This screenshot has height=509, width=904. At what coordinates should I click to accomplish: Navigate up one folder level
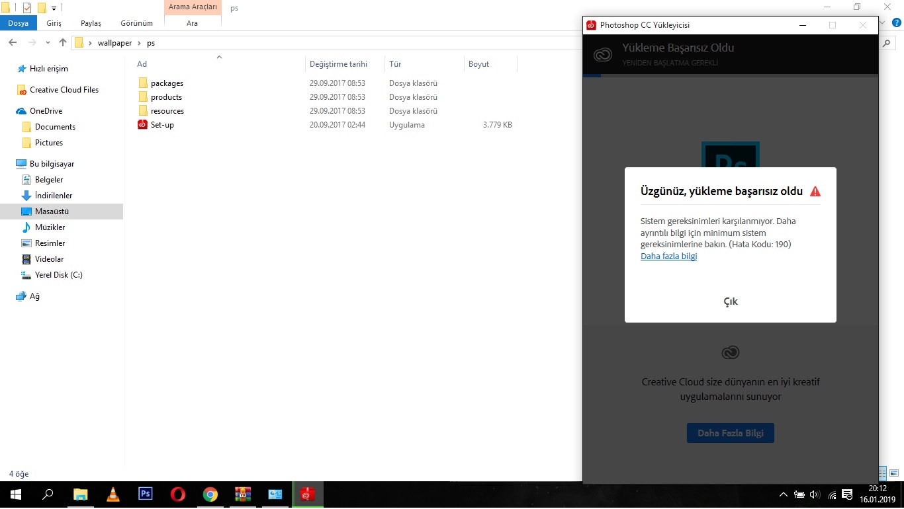point(63,42)
